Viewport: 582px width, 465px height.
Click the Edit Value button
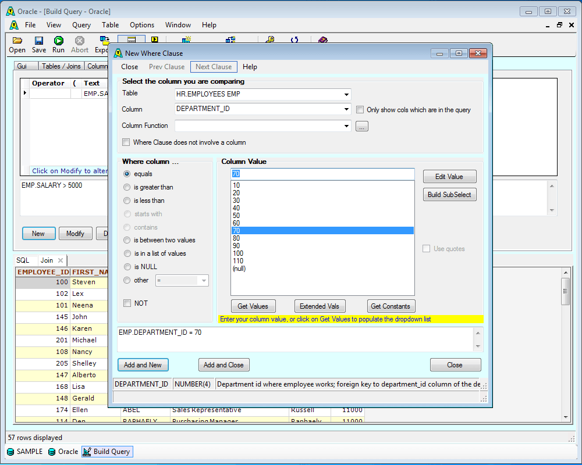[449, 177]
